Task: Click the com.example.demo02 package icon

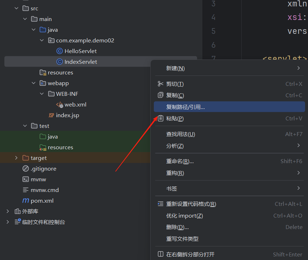Action: coord(51,40)
